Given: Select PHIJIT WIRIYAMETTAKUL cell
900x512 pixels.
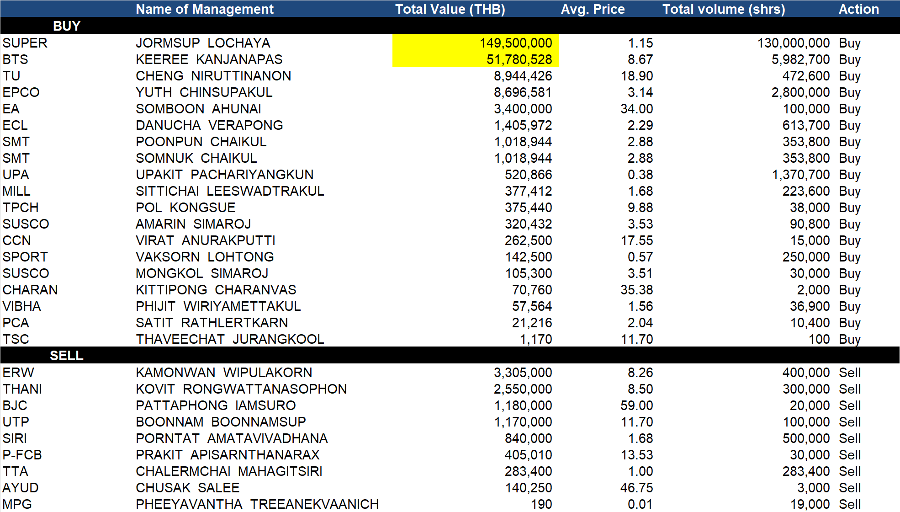Looking at the screenshot, I should click(x=218, y=306).
